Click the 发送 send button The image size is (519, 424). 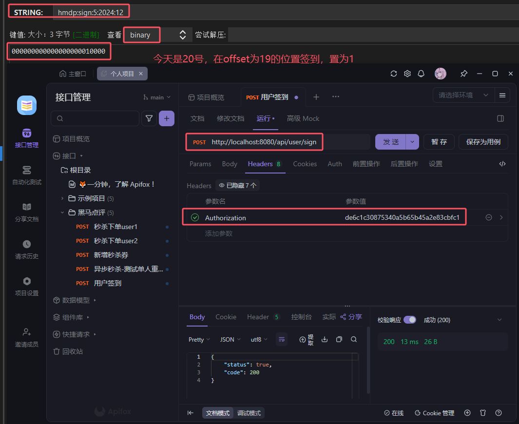click(x=391, y=142)
